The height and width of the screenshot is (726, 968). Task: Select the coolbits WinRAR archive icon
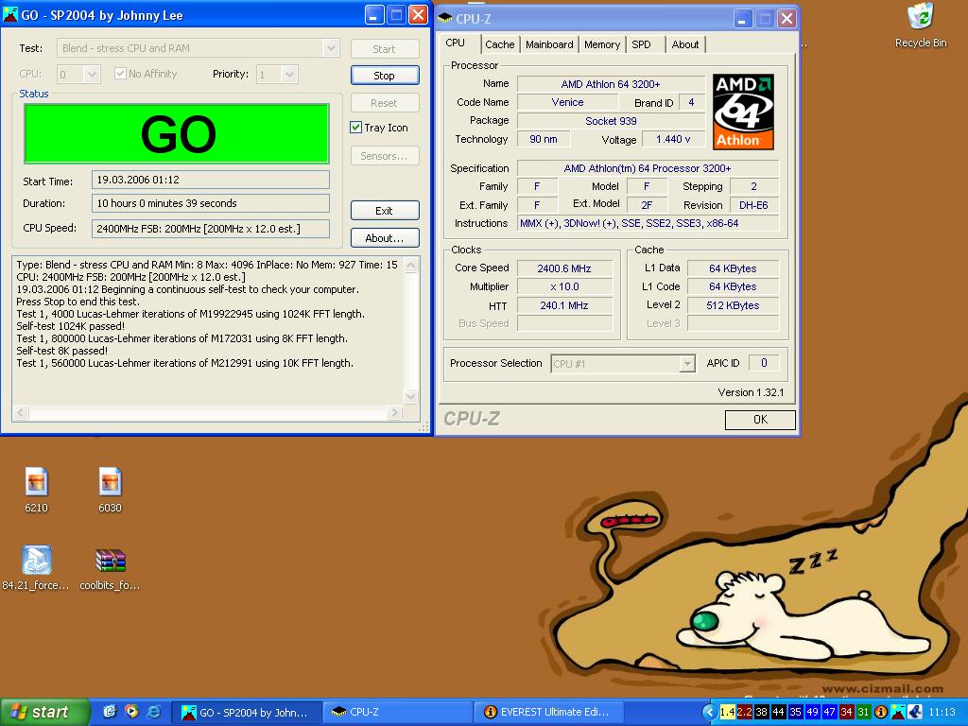pos(110,568)
